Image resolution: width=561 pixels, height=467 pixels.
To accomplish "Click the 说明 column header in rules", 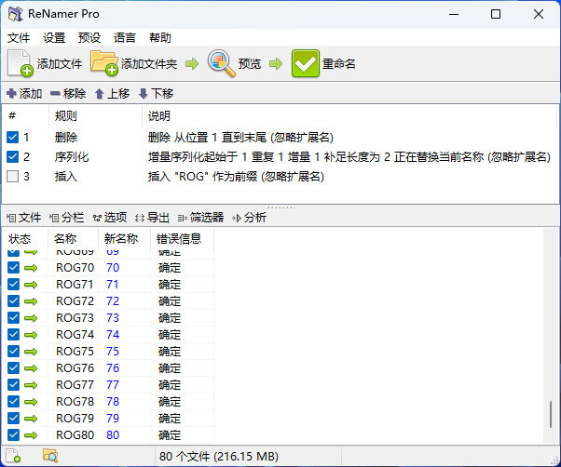I will coord(349,115).
